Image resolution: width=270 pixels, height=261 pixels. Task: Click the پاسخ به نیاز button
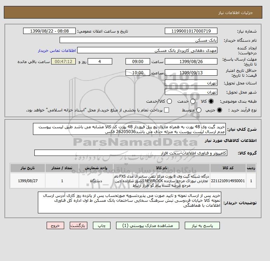202,226
